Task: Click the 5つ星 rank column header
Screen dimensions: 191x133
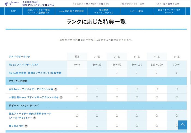Action: click(177, 57)
